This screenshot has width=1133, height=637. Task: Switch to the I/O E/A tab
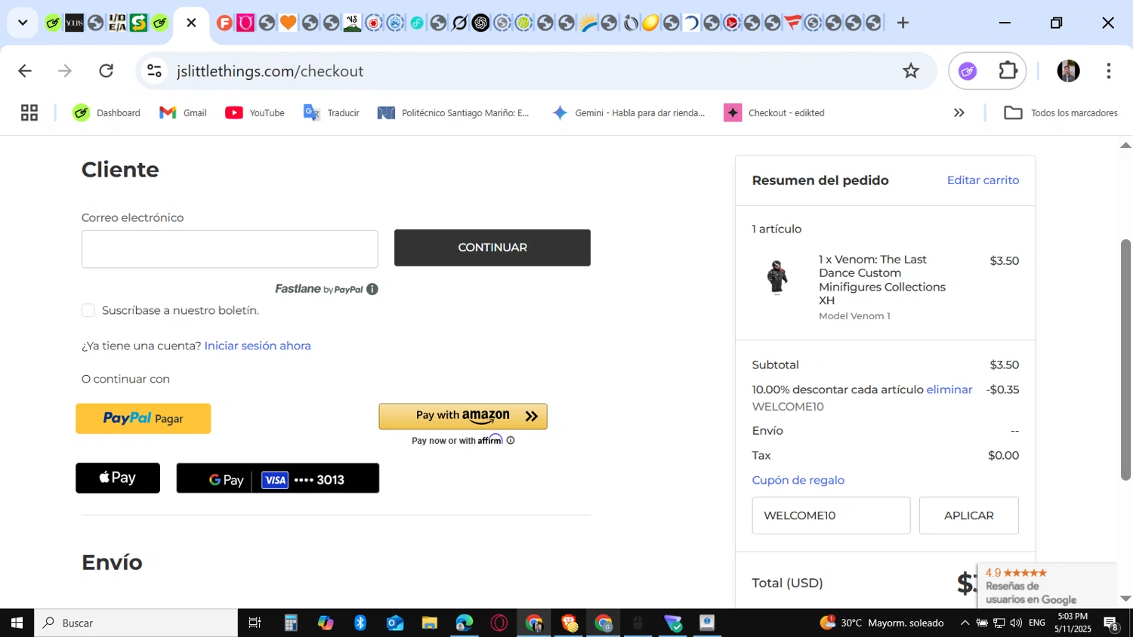pyautogui.click(x=117, y=23)
